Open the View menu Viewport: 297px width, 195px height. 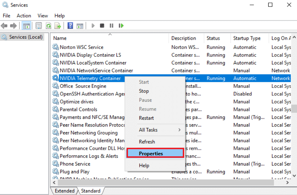pyautogui.click(x=43, y=16)
